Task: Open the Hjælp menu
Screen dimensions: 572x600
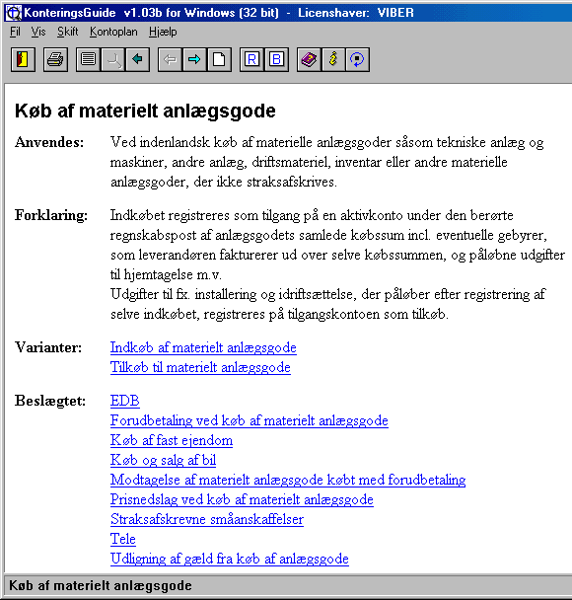Action: 163,32
